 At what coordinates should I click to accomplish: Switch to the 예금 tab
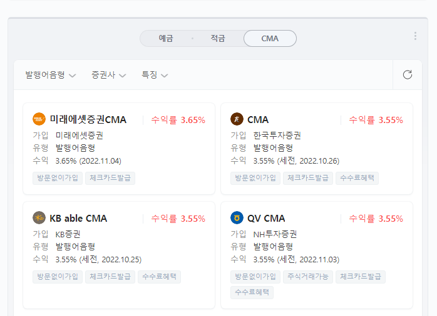click(x=166, y=38)
